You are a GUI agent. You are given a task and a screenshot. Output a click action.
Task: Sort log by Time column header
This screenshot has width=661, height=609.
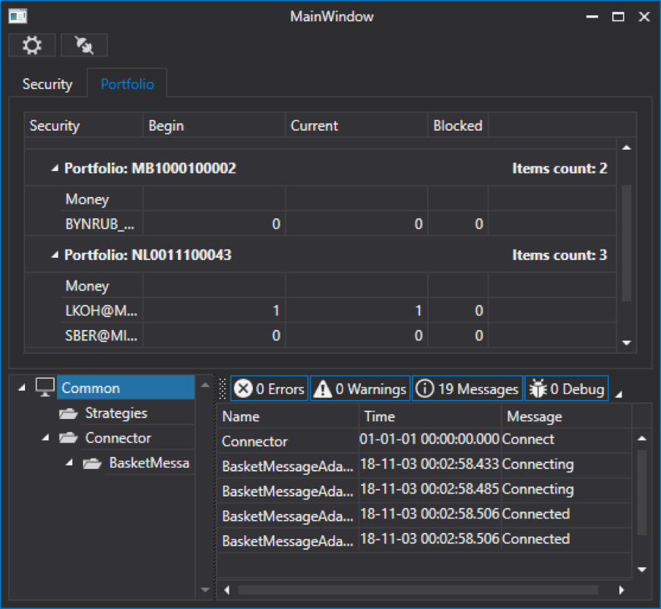pyautogui.click(x=429, y=417)
